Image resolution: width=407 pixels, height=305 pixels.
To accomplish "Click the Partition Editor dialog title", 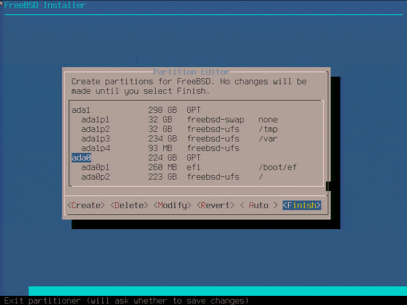I will [x=191, y=71].
